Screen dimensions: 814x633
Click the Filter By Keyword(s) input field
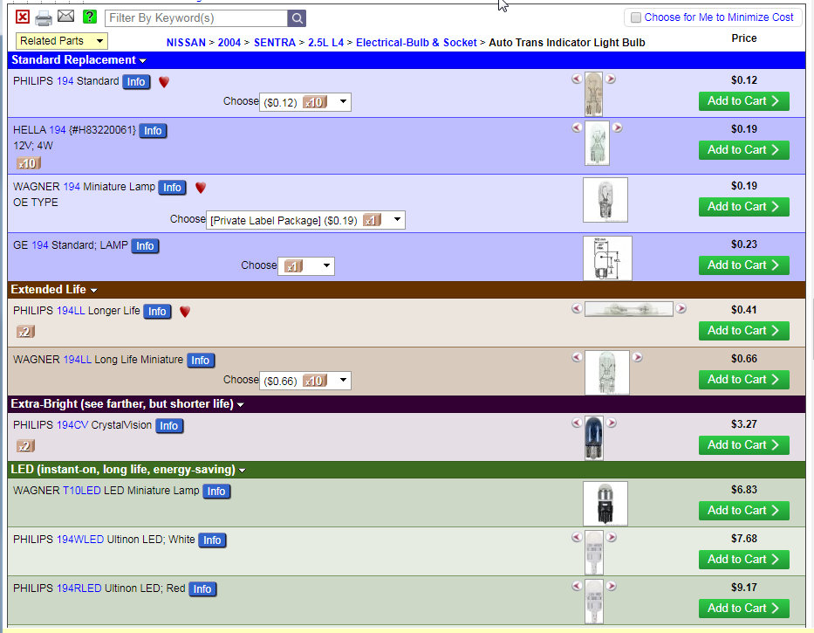click(195, 18)
